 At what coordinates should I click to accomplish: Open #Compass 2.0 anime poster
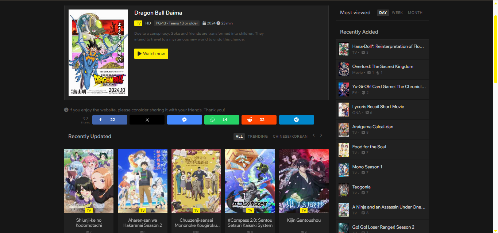(250, 181)
